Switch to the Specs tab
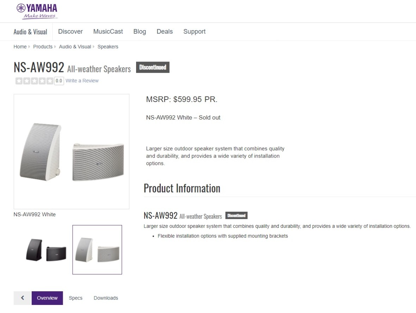The height and width of the screenshot is (313, 416). click(75, 298)
